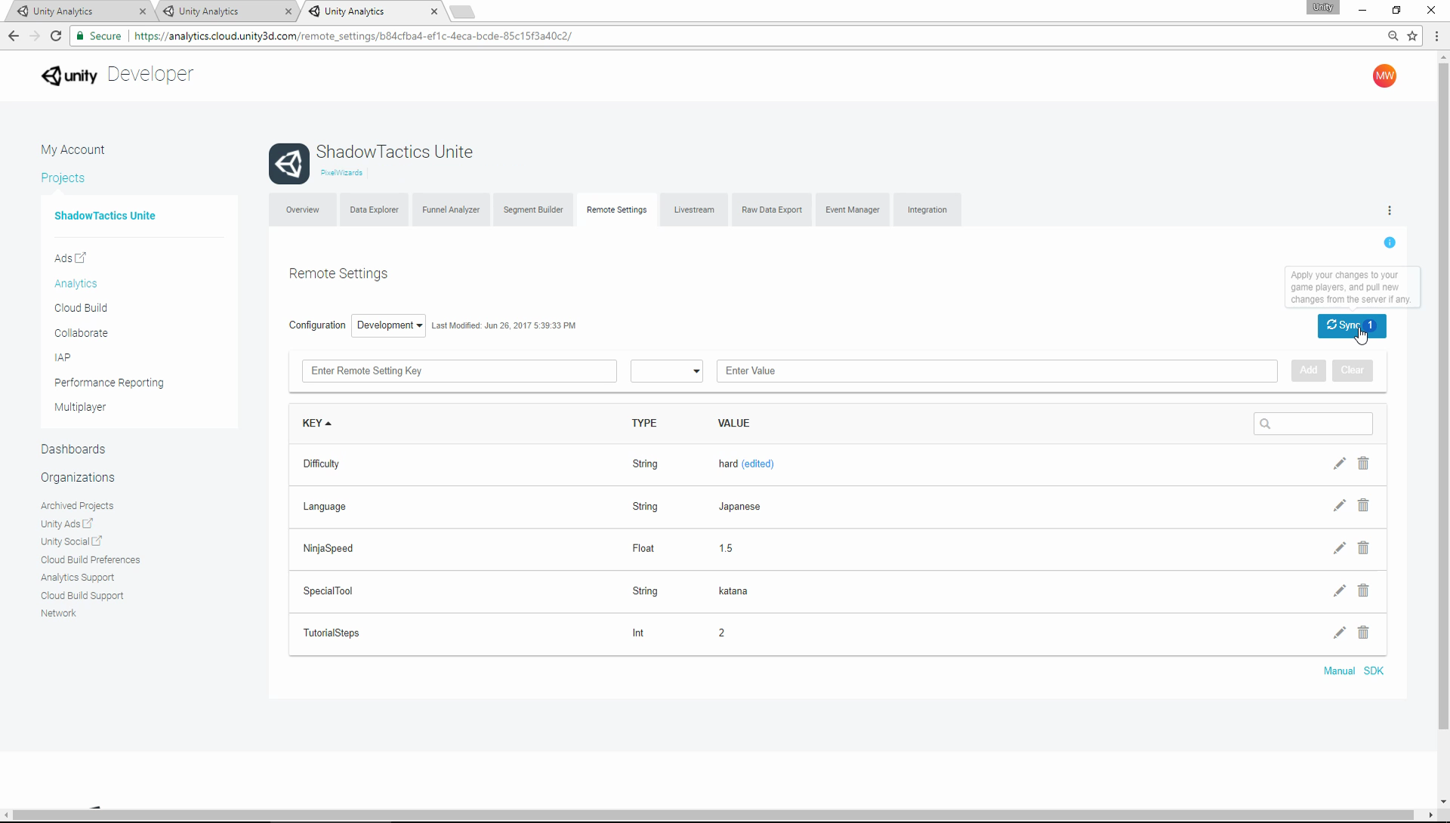
Task: Click the info icon near top right
Action: coord(1390,242)
